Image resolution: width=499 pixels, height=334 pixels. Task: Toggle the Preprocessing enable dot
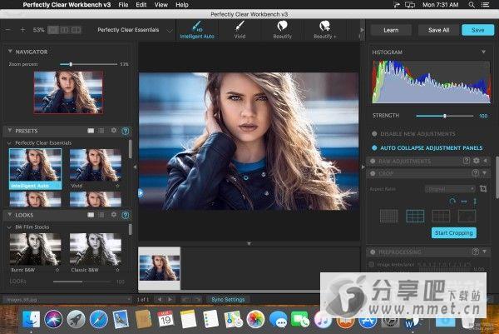373,252
